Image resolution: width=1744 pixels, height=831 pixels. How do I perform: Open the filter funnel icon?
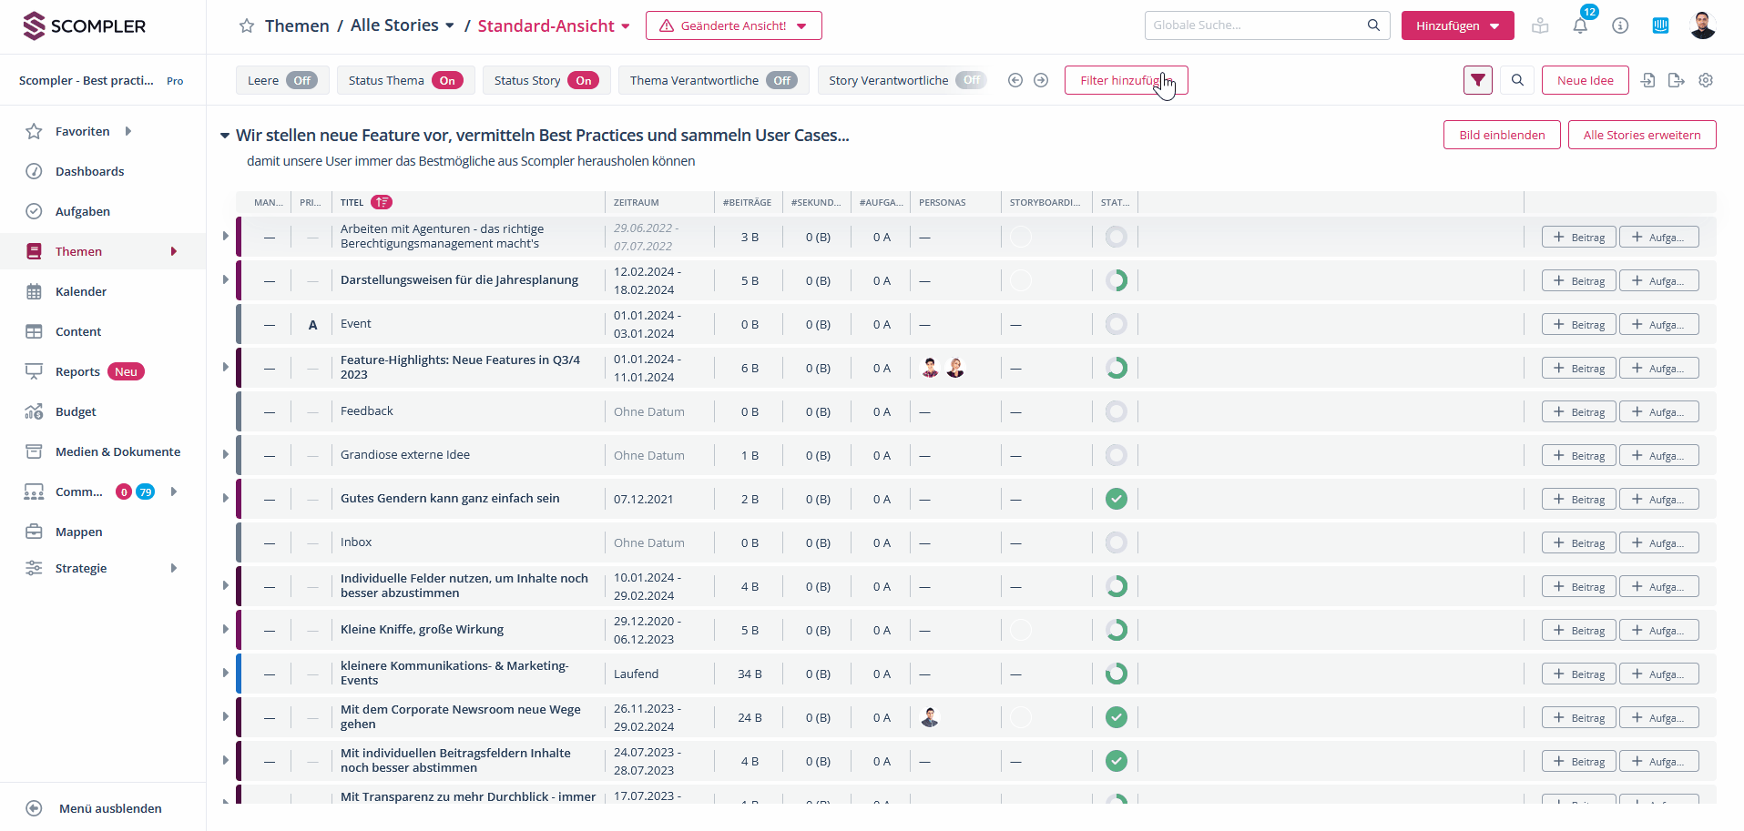point(1478,80)
